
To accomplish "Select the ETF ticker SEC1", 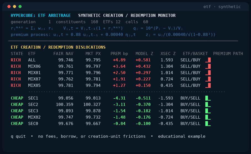I will [33, 98].
